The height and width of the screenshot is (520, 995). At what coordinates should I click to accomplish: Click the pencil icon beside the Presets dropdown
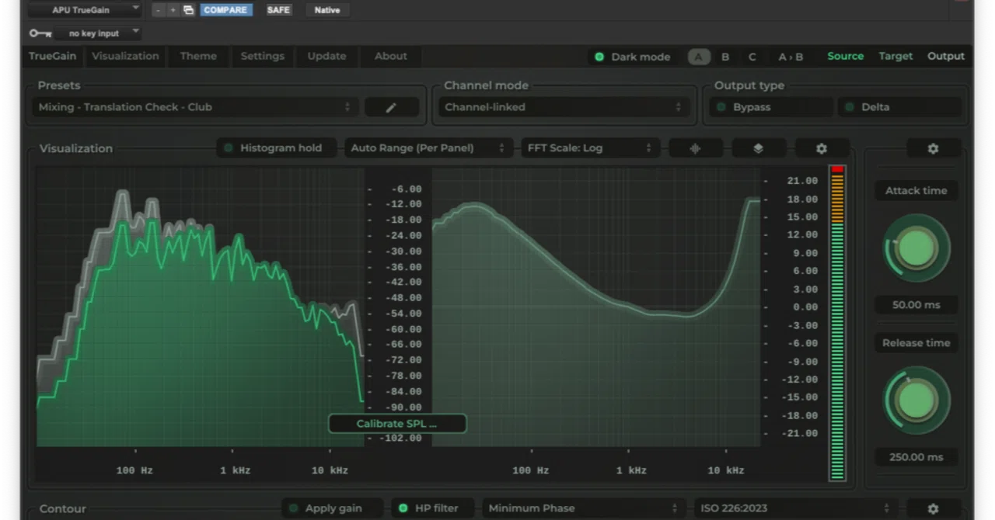[391, 107]
